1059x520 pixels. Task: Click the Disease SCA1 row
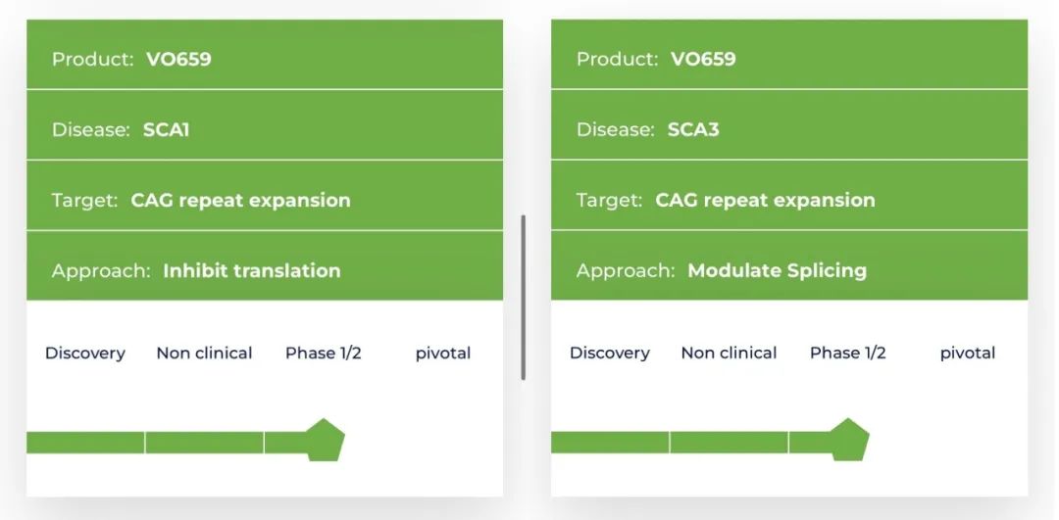tap(265, 124)
